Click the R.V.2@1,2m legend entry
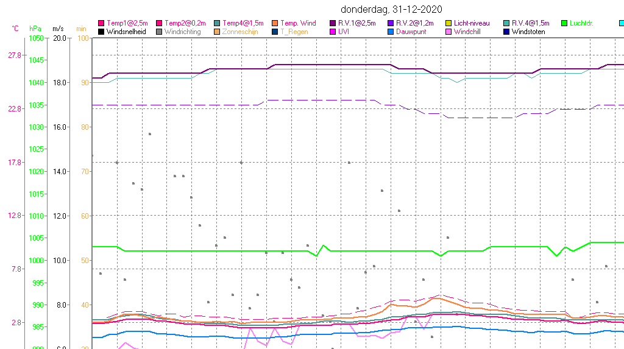Screen dimensions: 624x349 (414, 23)
